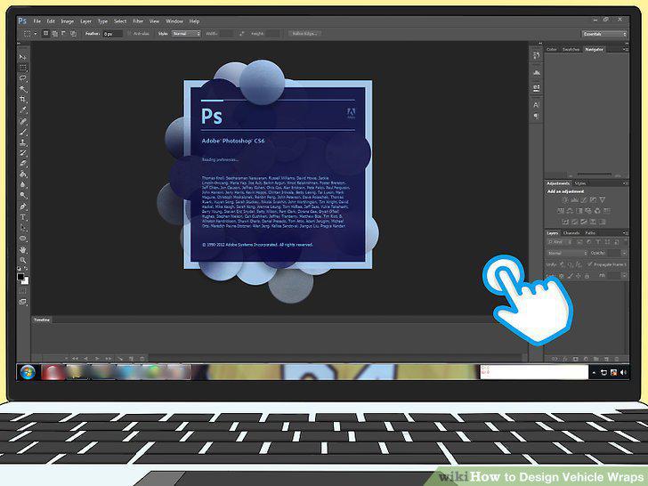This screenshot has height=486, width=648.
Task: Switch to the Swatches tab
Action: point(571,50)
